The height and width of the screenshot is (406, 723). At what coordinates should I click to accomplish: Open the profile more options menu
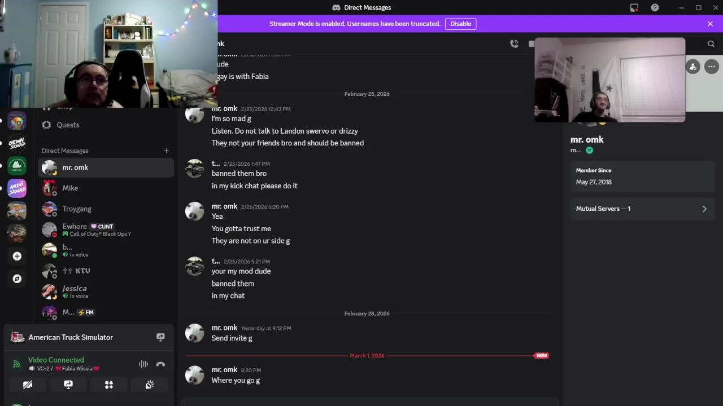pyautogui.click(x=711, y=67)
